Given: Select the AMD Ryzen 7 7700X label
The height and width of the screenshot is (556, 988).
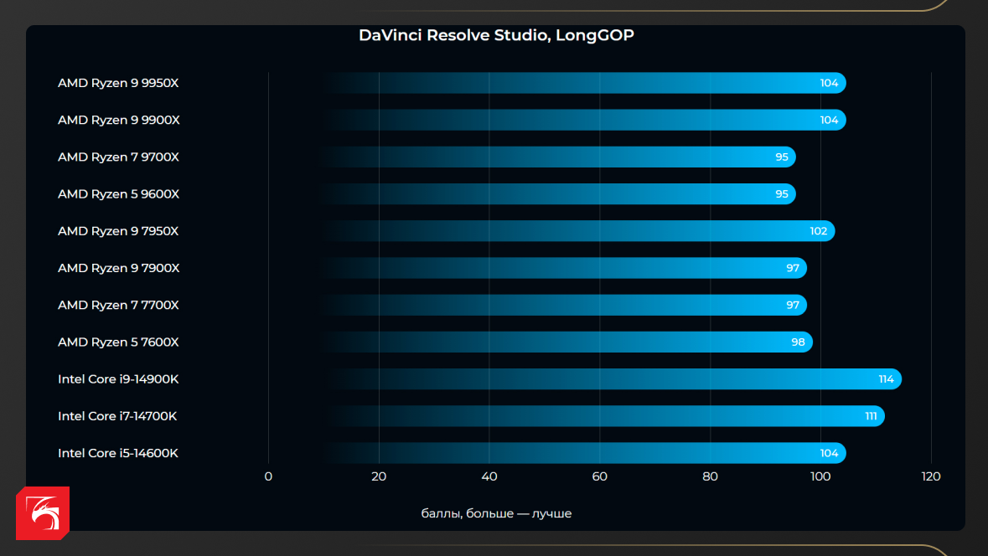Looking at the screenshot, I should [x=118, y=305].
